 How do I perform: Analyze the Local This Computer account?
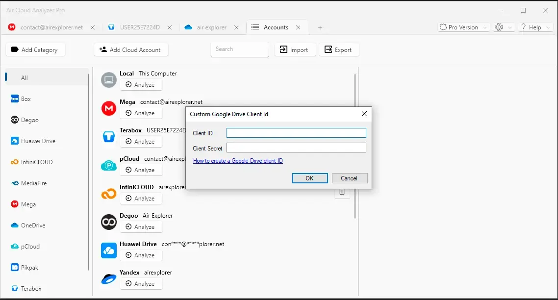(x=141, y=85)
